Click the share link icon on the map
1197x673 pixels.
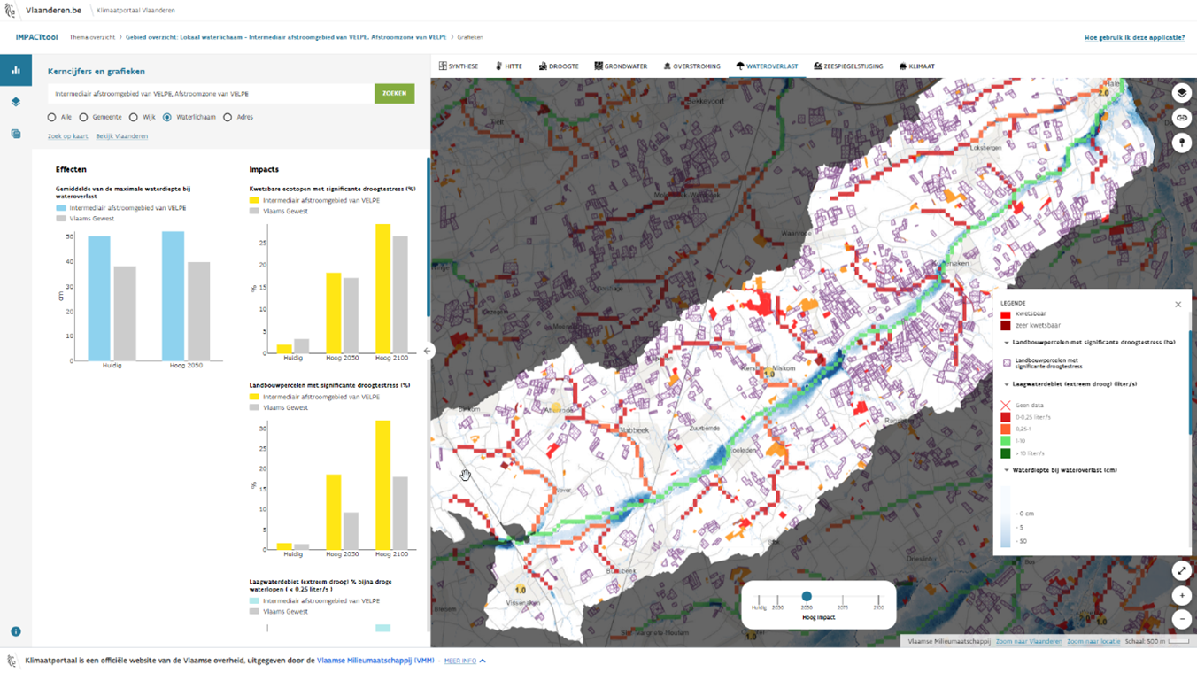pos(1182,117)
